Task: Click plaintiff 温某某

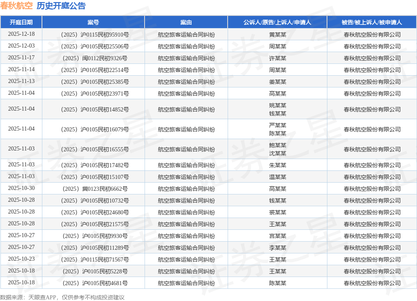Action: 278,177
